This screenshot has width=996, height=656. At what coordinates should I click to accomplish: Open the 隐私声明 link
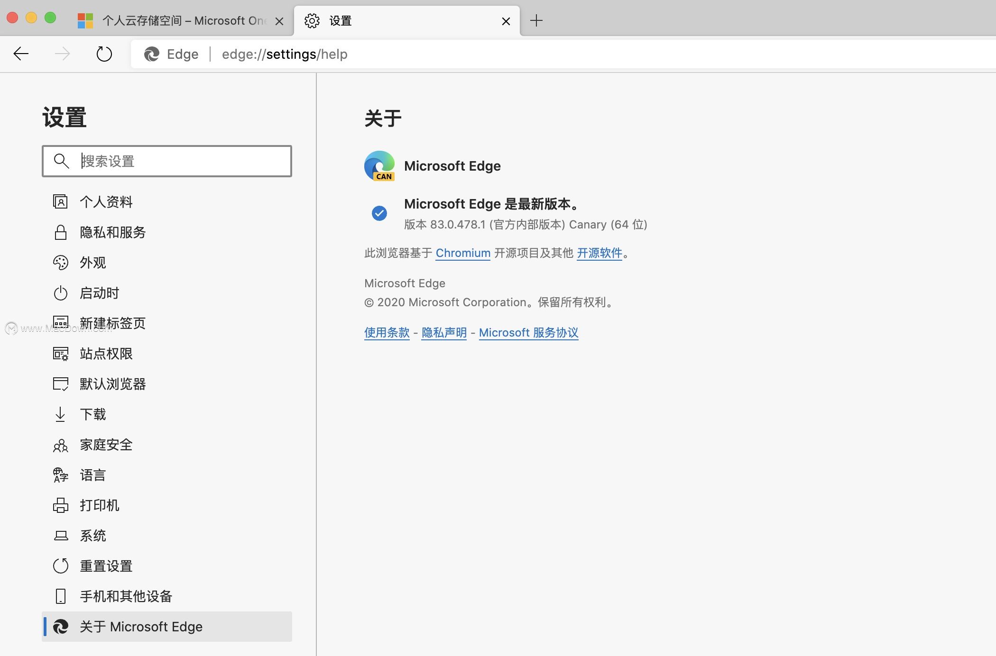click(444, 333)
